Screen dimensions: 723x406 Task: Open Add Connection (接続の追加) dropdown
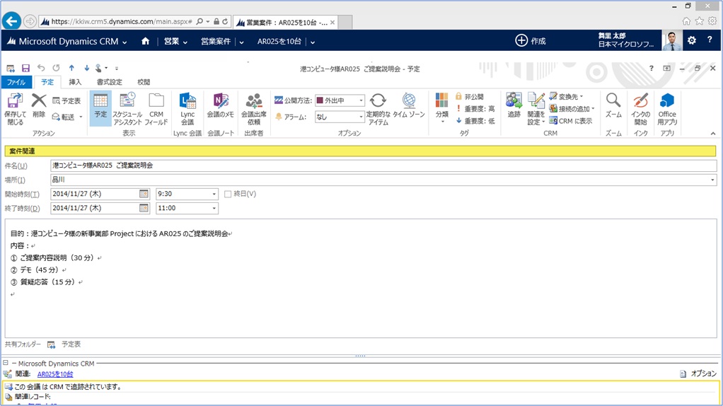pyautogui.click(x=572, y=109)
